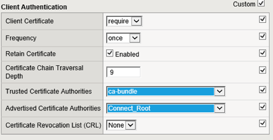Click the Client Certificate row label

(30, 21)
